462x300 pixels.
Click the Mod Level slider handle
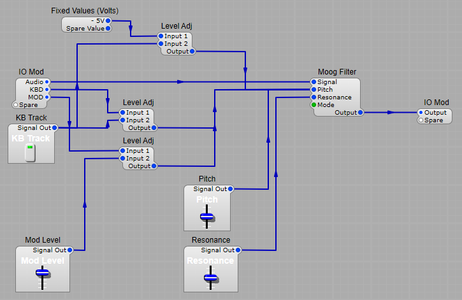coord(43,273)
